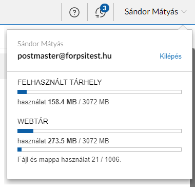Click the bold 158.4 MB usage value
Image resolution: width=195 pixels, height=187 pixels.
[62, 102]
